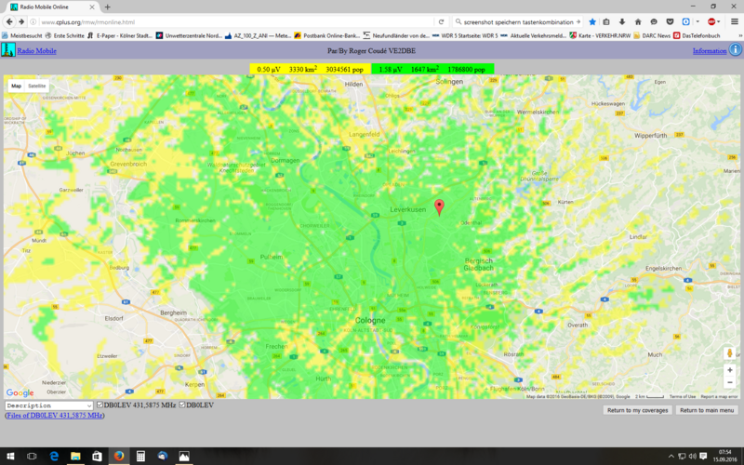The height and width of the screenshot is (465, 744).
Task: Click the blue extension icon in toolbar
Action: tap(685, 21)
